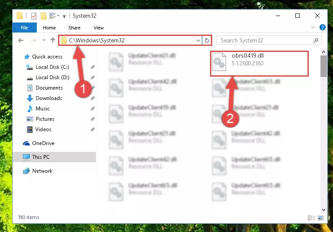333x232 pixels.
Task: Open Music in the sidebar
Action: pos(38,109)
